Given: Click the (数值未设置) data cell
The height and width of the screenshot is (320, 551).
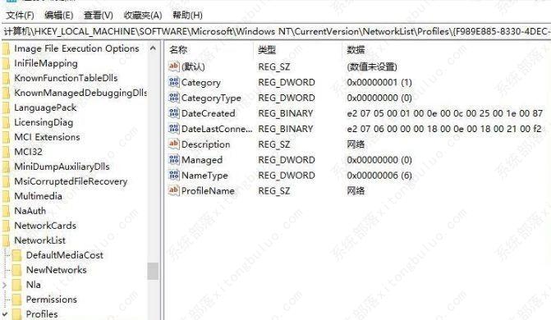Looking at the screenshot, I should (372, 66).
